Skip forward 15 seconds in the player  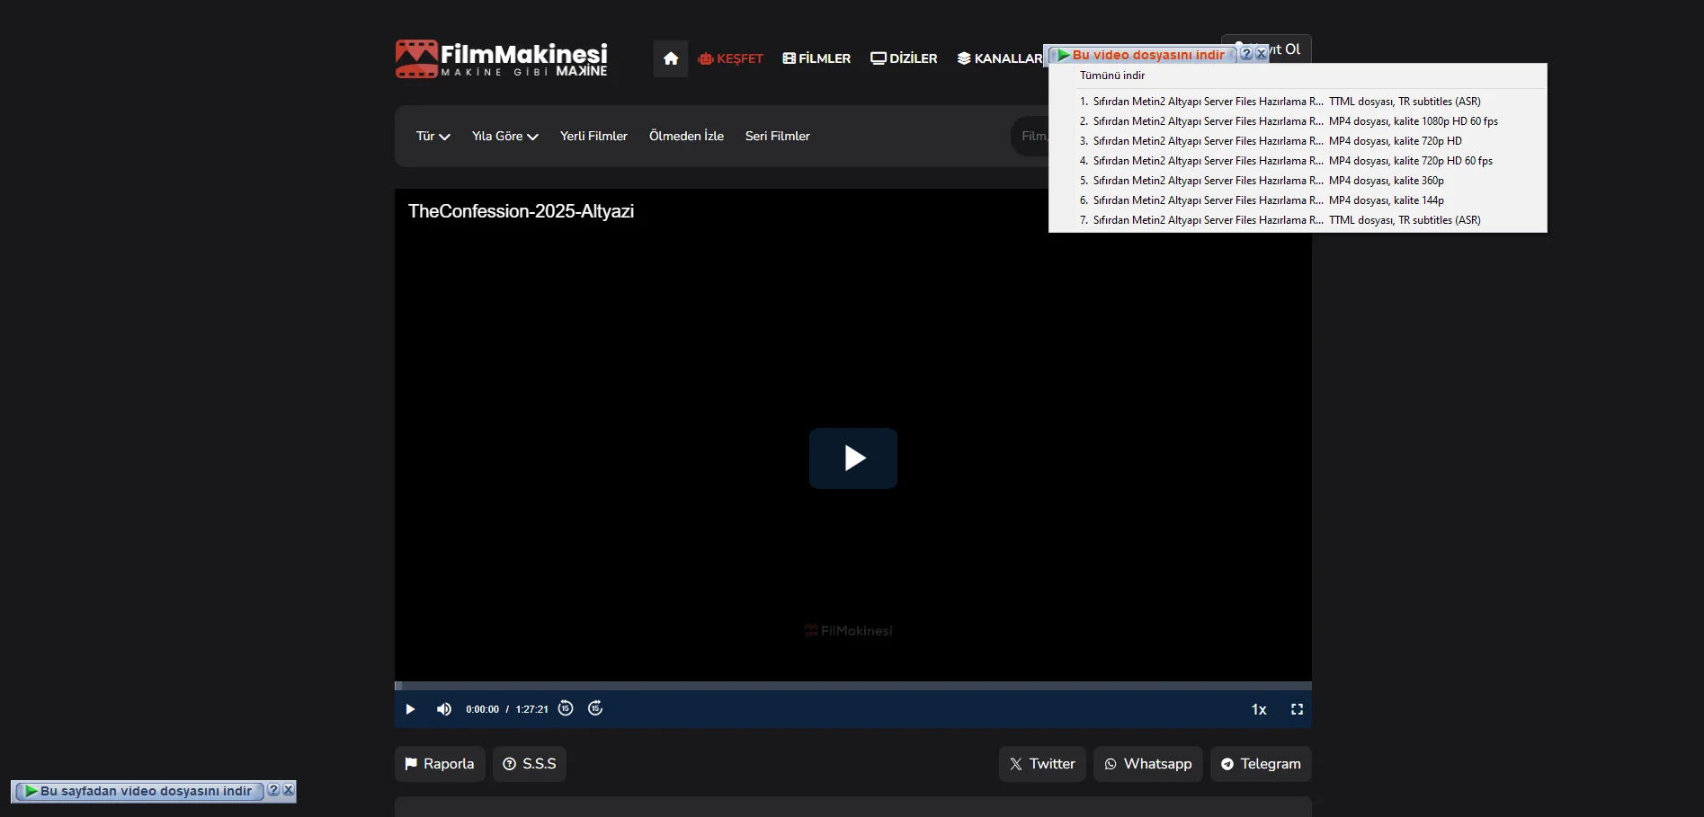tap(595, 708)
